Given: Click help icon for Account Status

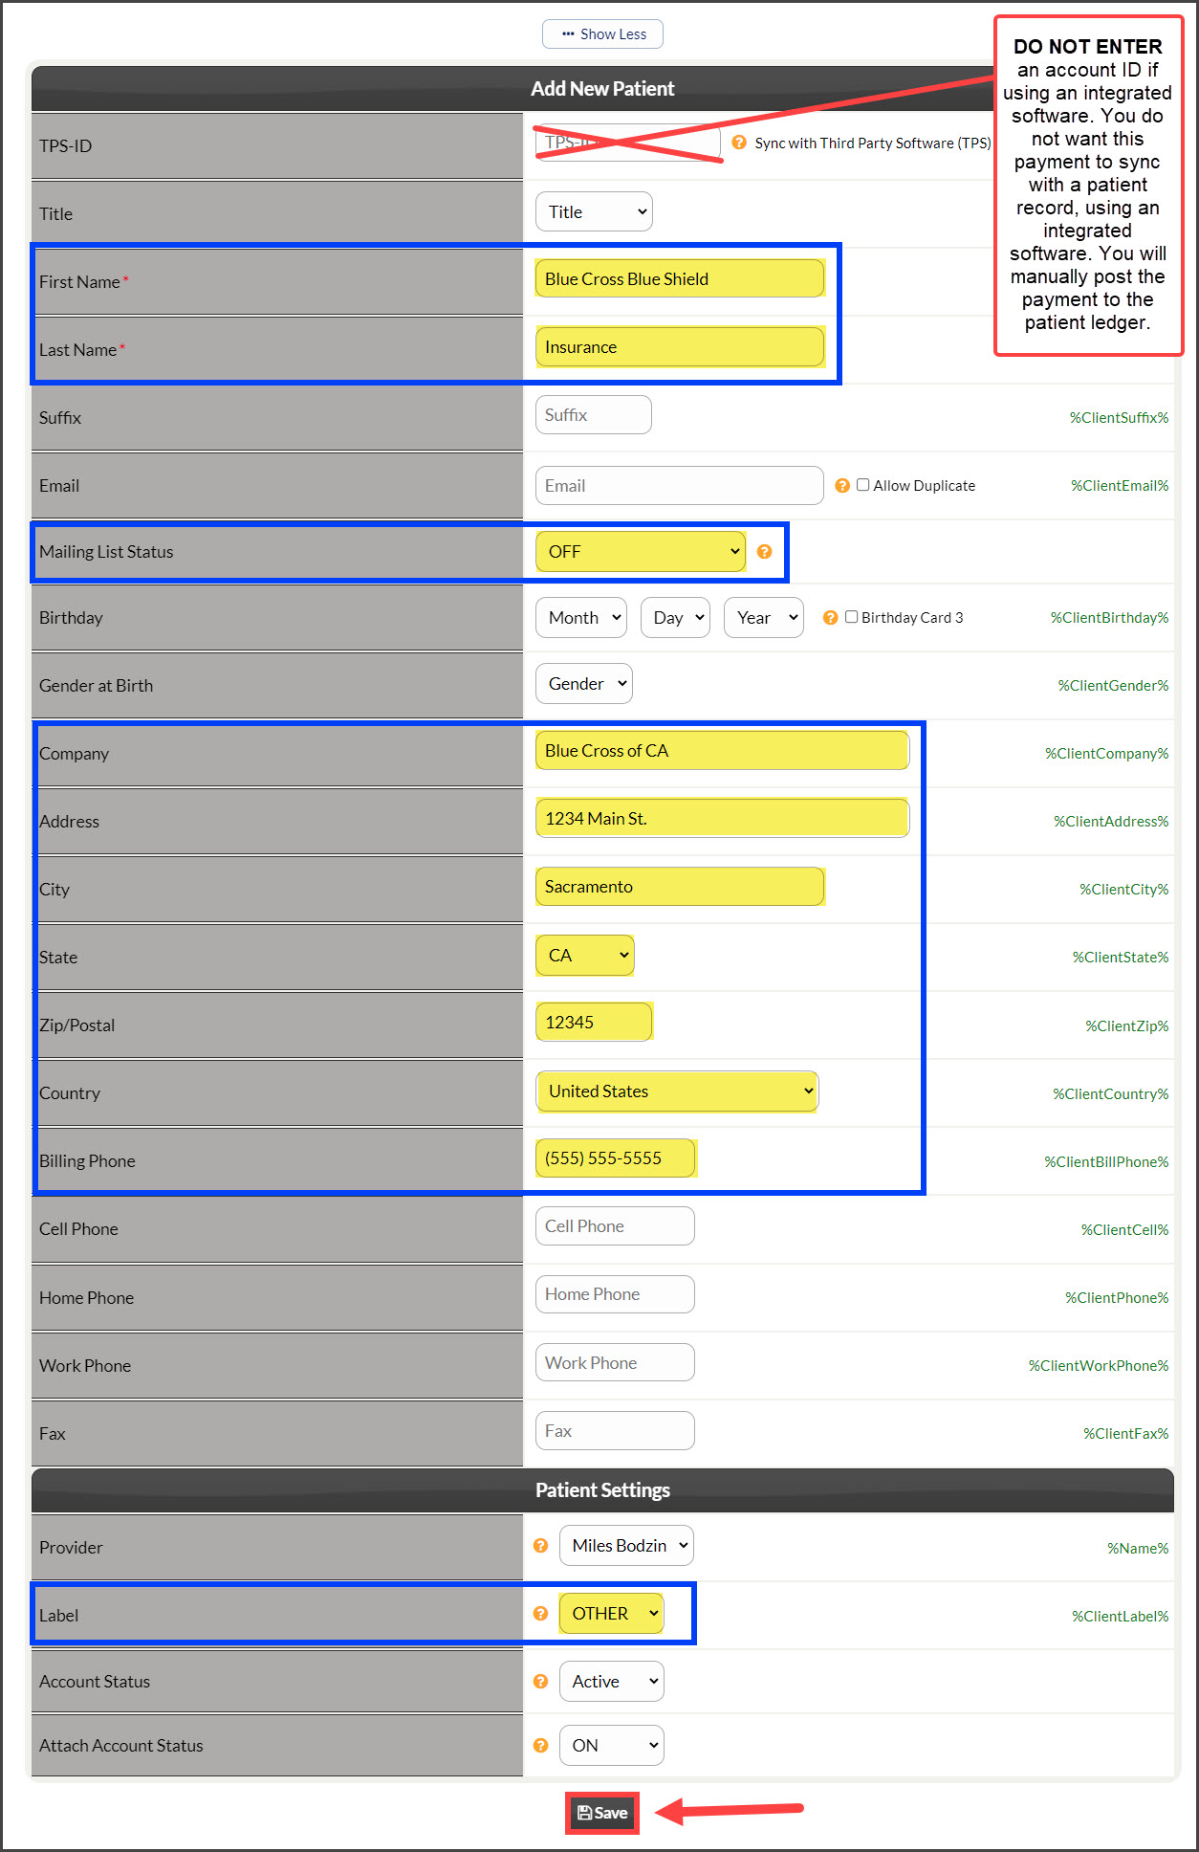Looking at the screenshot, I should (x=541, y=1682).
